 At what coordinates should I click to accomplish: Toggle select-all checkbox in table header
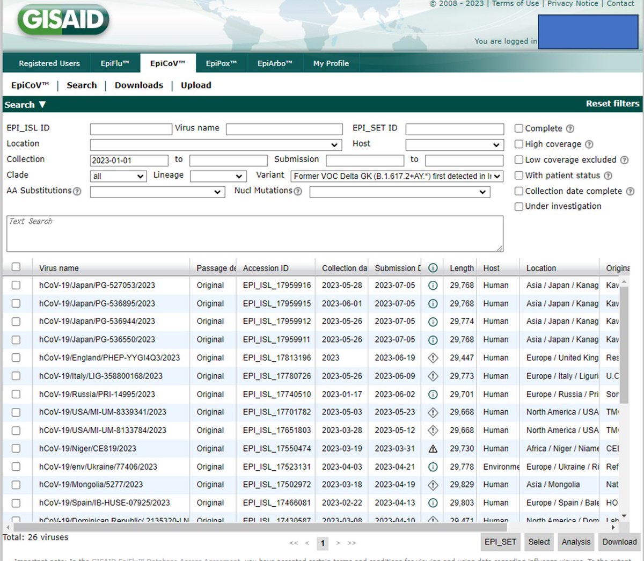coord(16,267)
